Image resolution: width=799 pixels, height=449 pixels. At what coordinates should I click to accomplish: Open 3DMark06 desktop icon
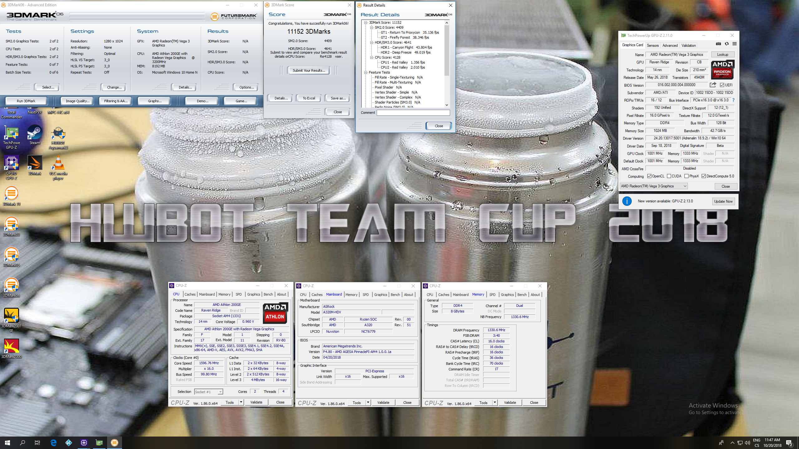point(11,287)
